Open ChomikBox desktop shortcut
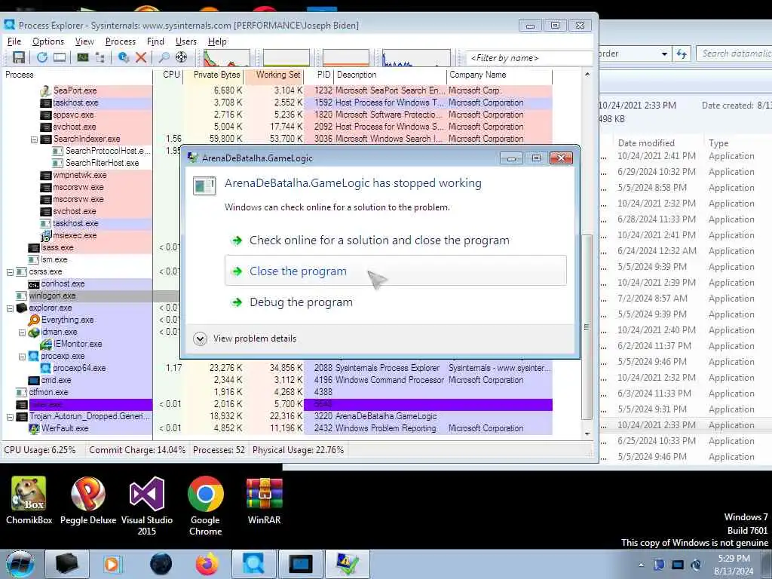 29,501
